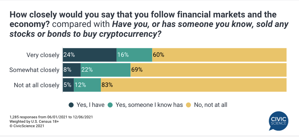
Task: Click the yellow 'No, not at all' legend dot
Action: click(188, 105)
